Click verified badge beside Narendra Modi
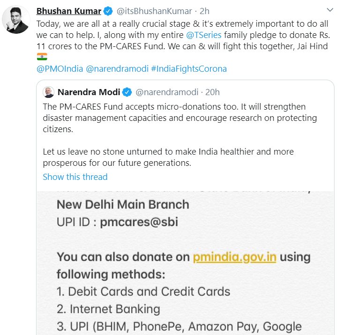 tap(127, 92)
